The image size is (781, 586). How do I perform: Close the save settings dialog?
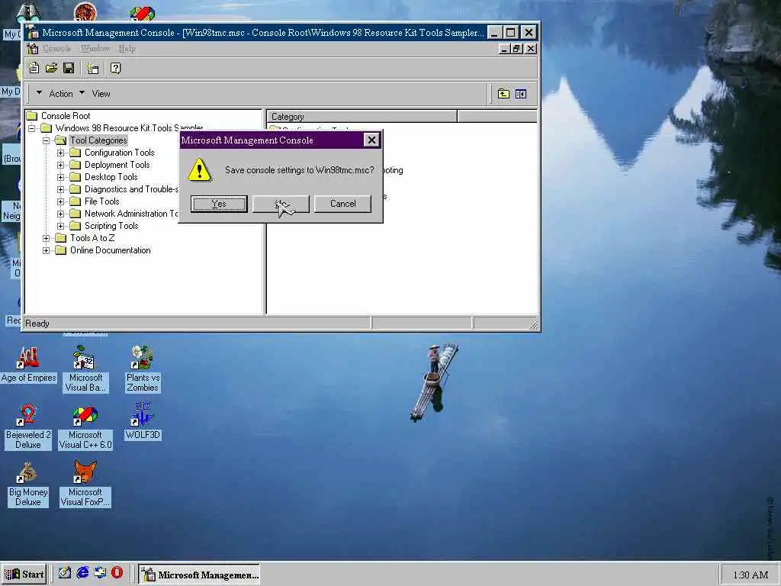tap(371, 140)
